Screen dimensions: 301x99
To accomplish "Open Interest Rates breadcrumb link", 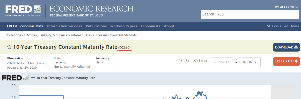I will click(81, 35).
